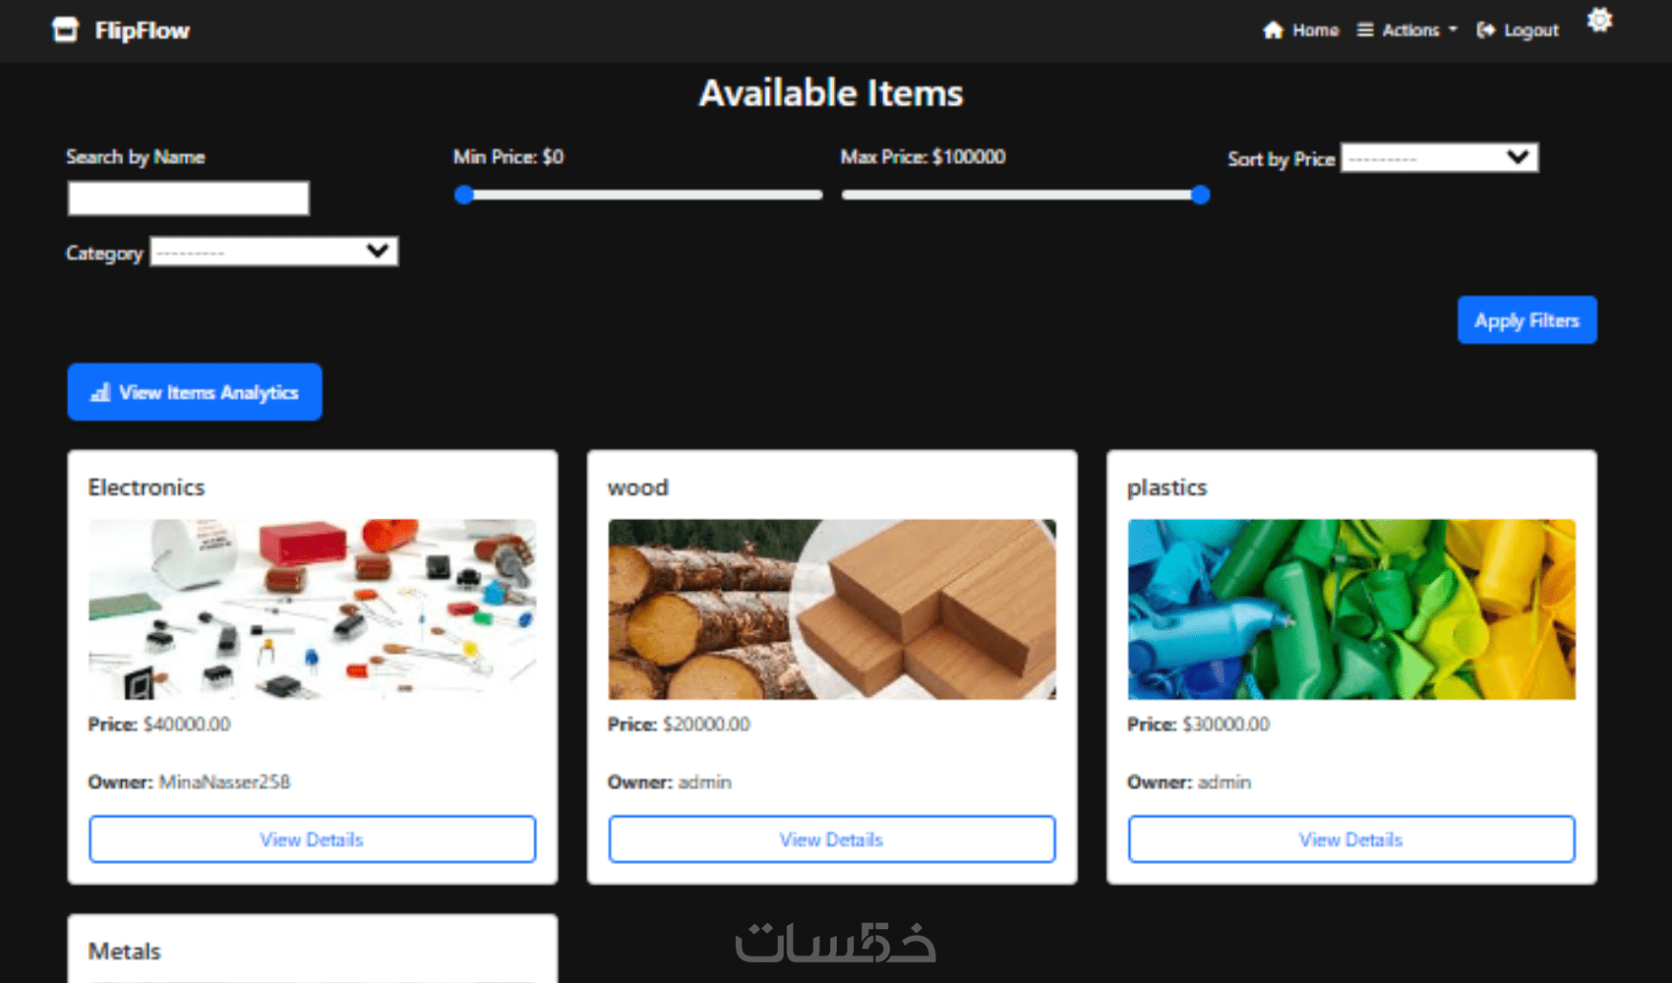Focus the Search by Name field
This screenshot has width=1672, height=983.
point(188,199)
